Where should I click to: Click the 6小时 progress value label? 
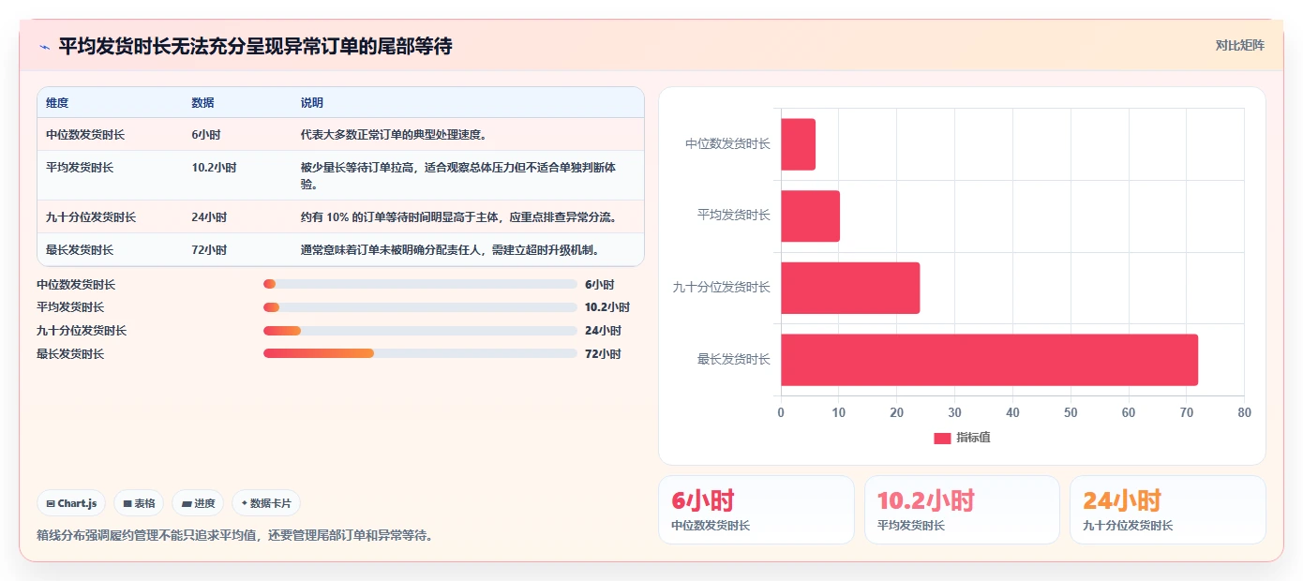tap(599, 284)
